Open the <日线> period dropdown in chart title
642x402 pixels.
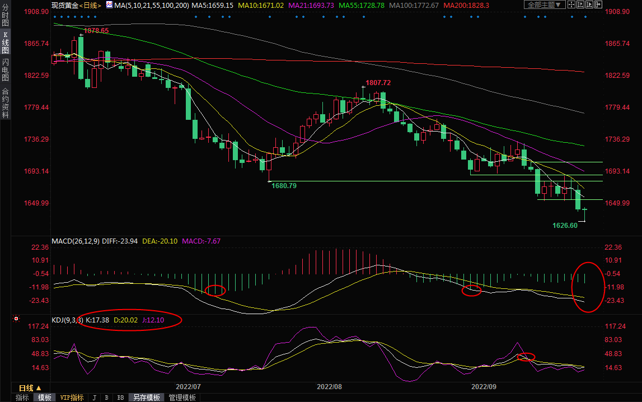click(90, 4)
